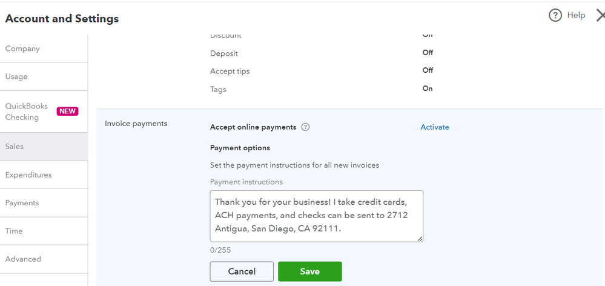
Task: Click the NEW badge beside QuickBooks Checking
Action: coord(67,111)
